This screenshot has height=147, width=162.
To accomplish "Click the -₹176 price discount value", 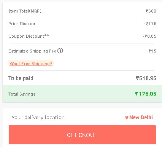I will pos(150,24).
